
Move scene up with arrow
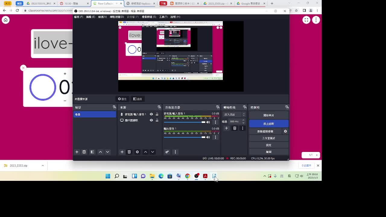[x=100, y=152]
